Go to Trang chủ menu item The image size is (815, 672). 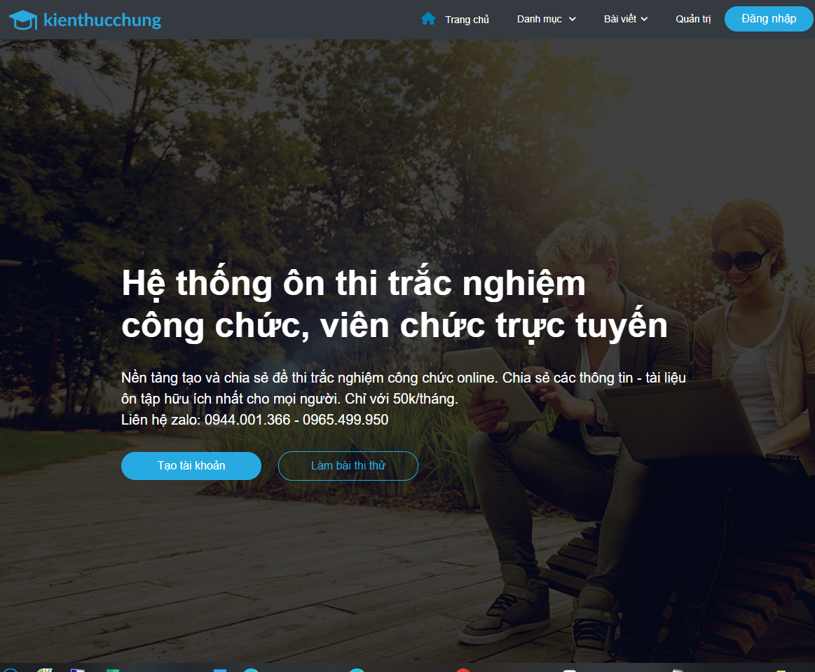point(467,20)
